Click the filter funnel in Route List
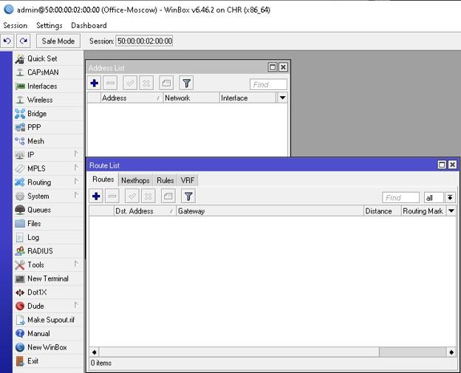Viewport: 461px width, 373px height. tap(188, 196)
